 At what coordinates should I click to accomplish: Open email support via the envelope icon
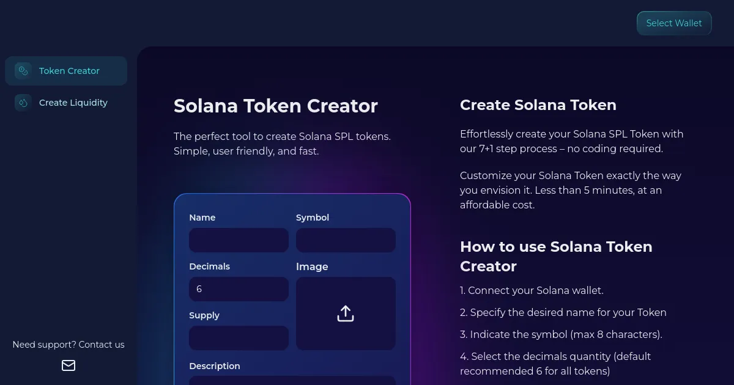(69, 365)
